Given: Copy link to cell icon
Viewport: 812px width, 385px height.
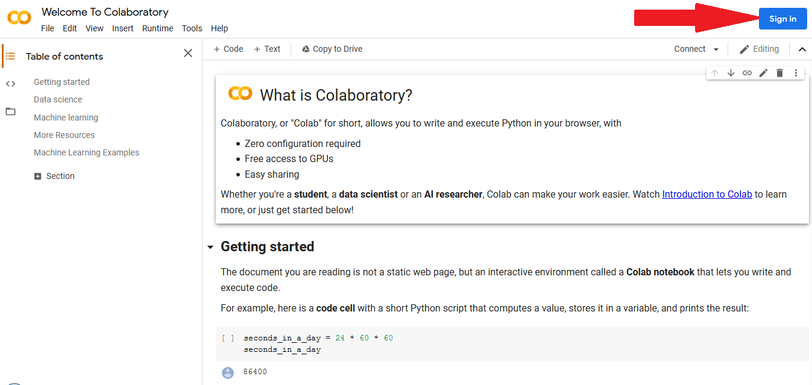Looking at the screenshot, I should click(x=747, y=73).
